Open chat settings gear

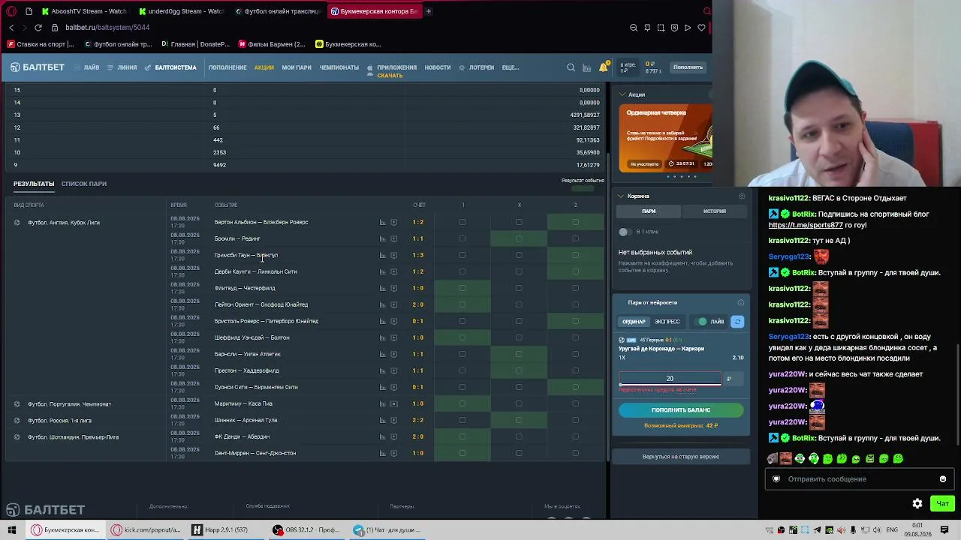[917, 503]
